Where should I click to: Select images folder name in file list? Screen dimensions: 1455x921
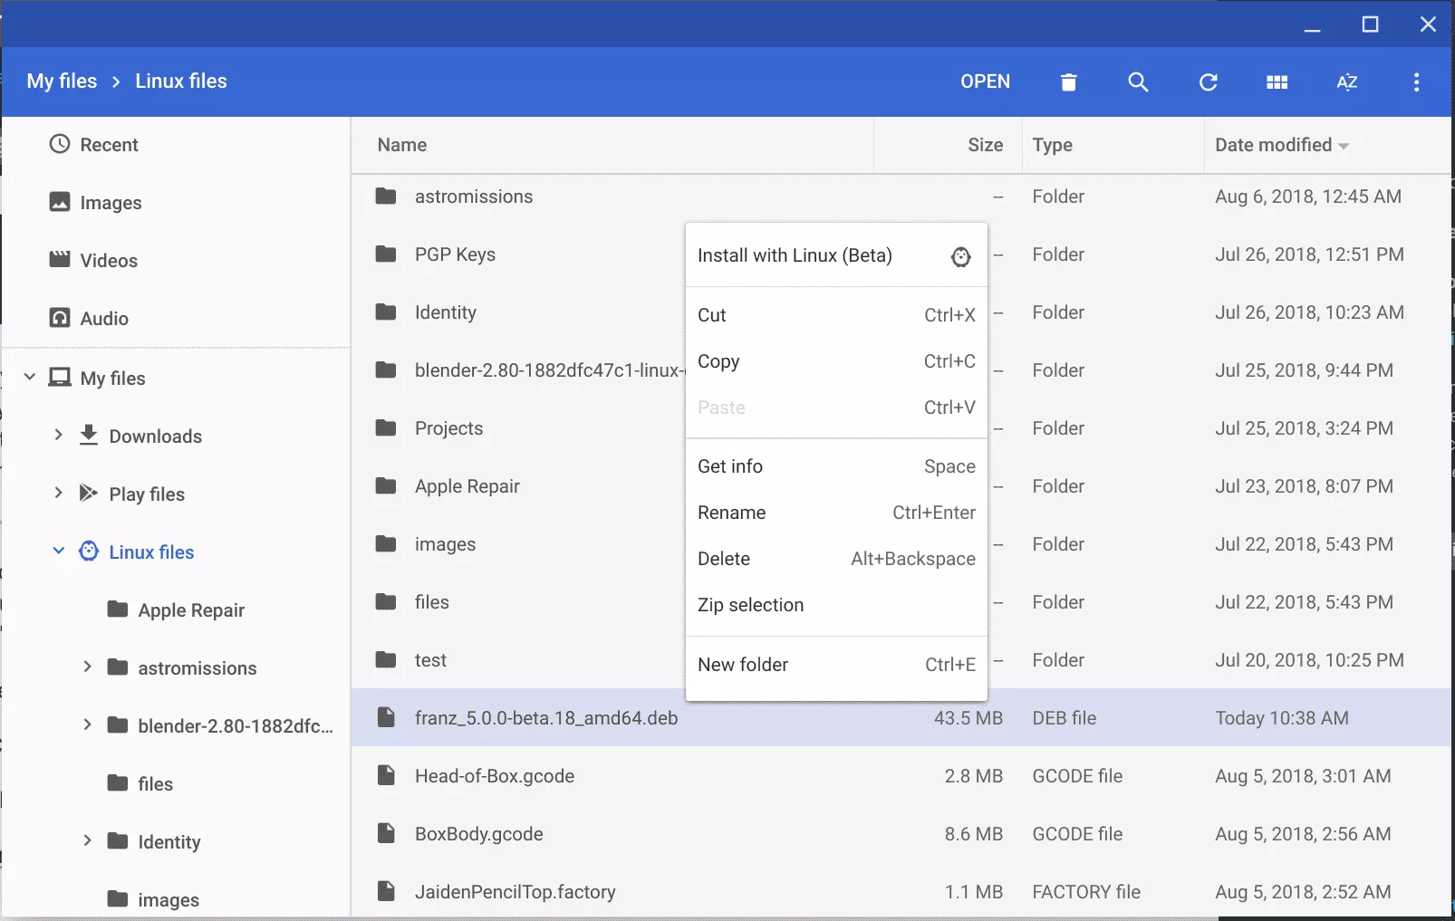pyautogui.click(x=445, y=544)
